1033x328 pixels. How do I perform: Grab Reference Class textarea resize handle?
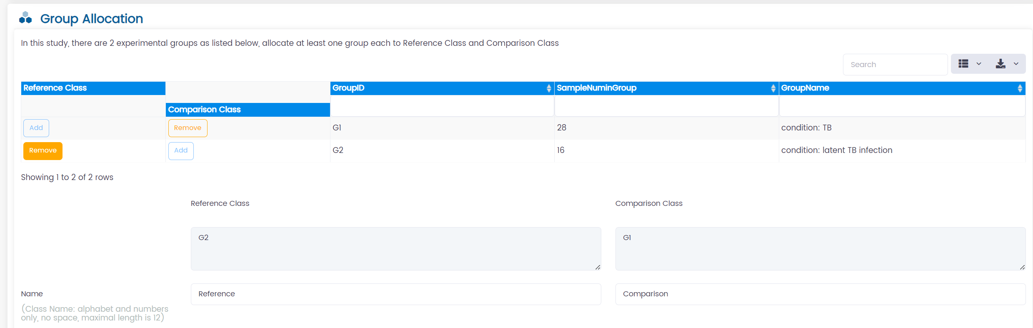598,267
